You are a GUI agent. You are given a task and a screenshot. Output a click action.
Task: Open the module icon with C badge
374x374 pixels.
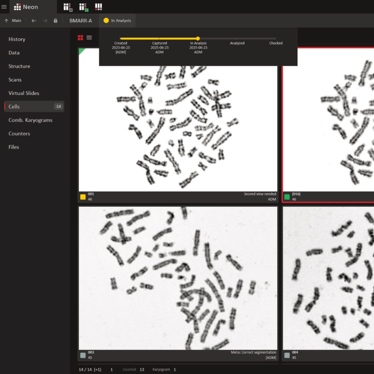click(83, 7)
